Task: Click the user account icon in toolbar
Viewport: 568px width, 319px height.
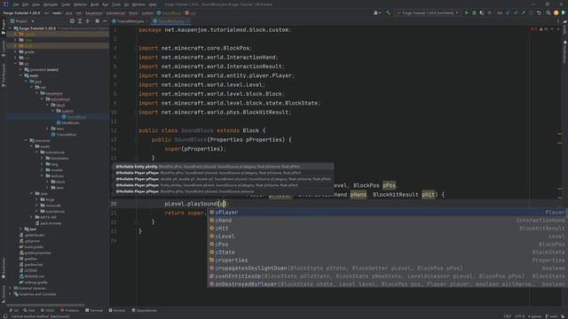Action: [x=376, y=12]
